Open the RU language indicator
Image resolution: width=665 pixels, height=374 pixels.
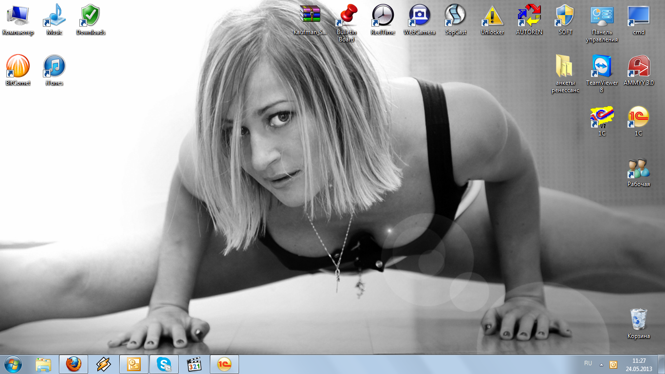pos(588,363)
